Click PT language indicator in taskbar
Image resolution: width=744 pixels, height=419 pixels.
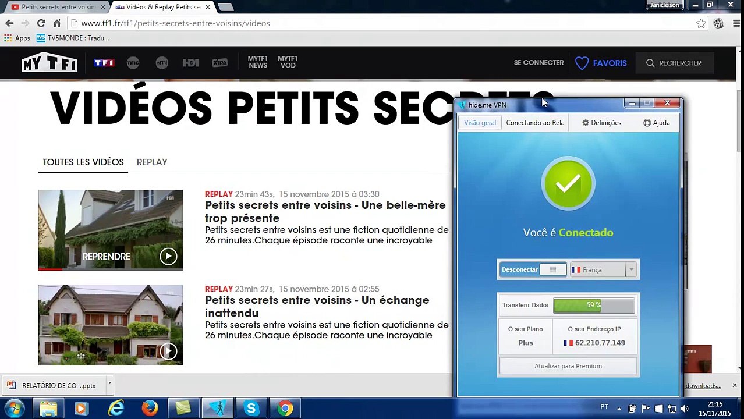coord(604,407)
